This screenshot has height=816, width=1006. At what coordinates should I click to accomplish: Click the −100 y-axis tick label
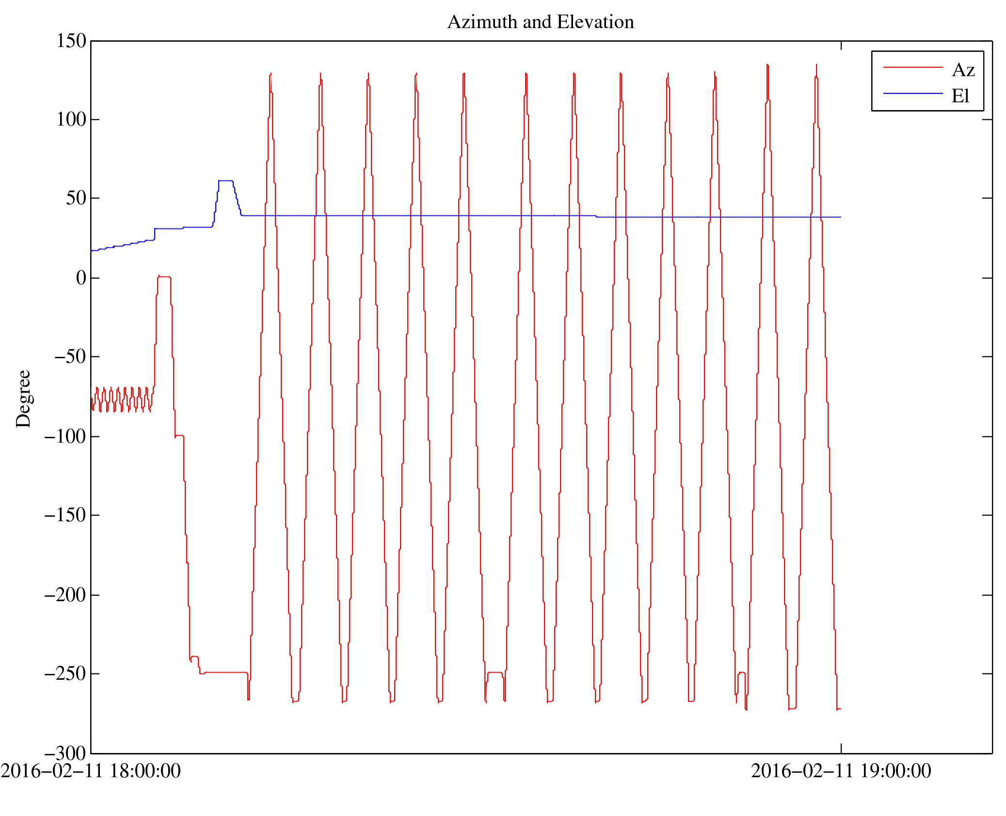(x=65, y=436)
